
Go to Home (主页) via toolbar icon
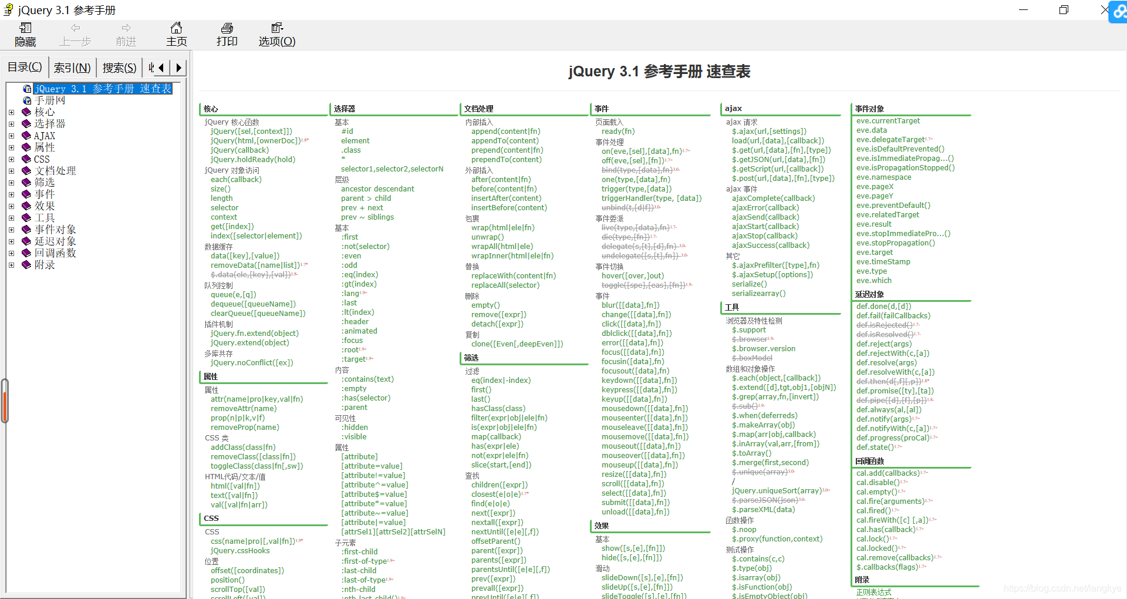pyautogui.click(x=176, y=28)
